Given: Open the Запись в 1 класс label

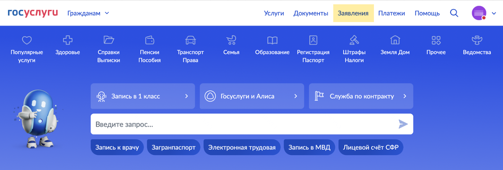Looking at the screenshot, I should coord(136,97).
